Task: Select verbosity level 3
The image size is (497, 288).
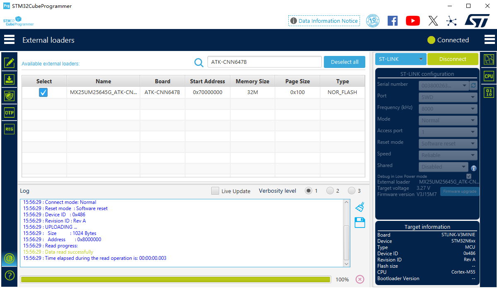Action: [352, 191]
